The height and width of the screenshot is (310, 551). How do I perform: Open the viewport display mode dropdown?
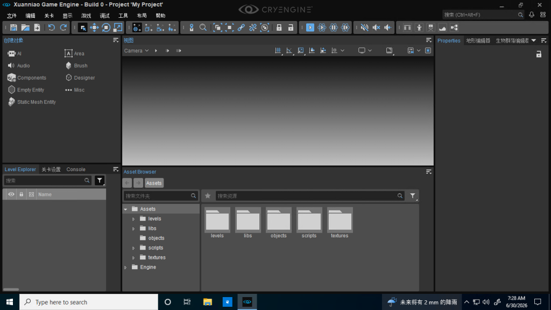point(365,51)
